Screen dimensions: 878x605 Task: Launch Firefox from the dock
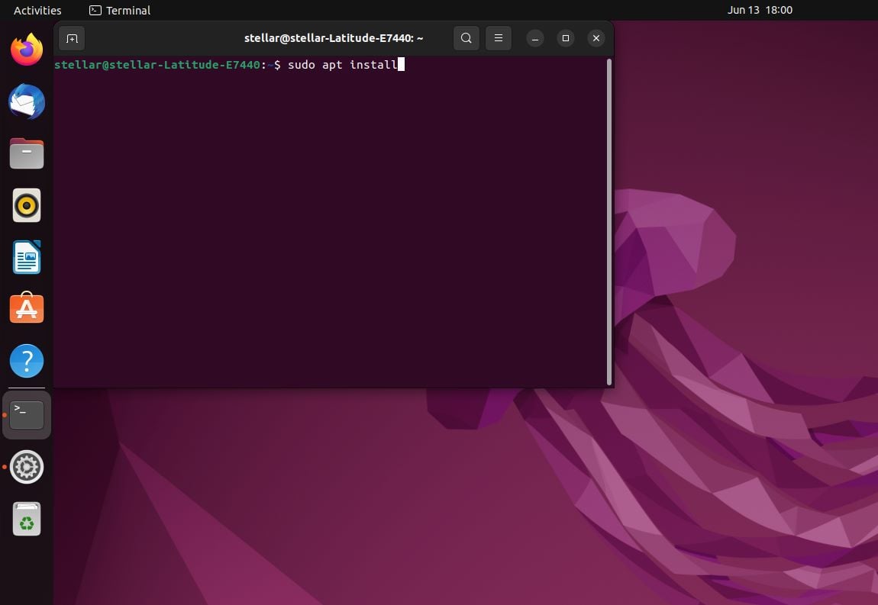(x=27, y=50)
